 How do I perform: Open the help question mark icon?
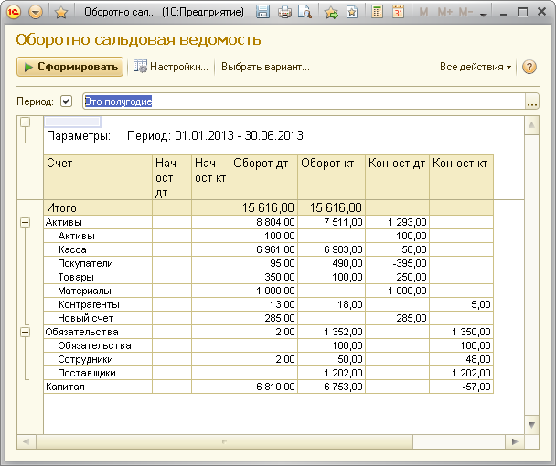click(x=529, y=67)
